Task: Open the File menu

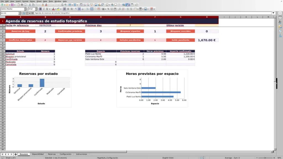Action: 2,1
